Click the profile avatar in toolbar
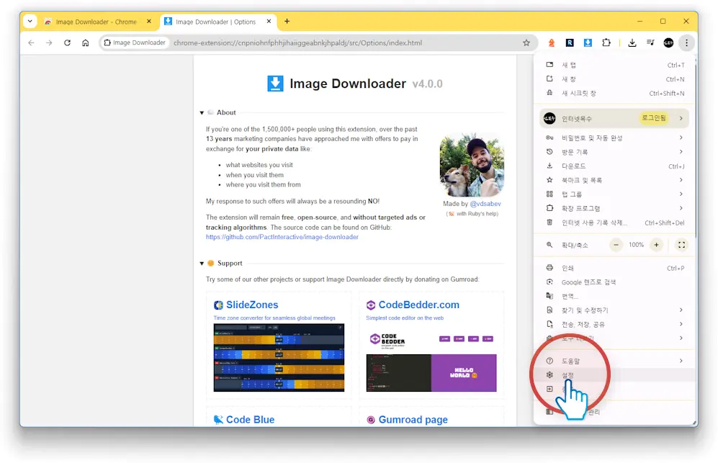This screenshot has width=718, height=463. pos(668,42)
